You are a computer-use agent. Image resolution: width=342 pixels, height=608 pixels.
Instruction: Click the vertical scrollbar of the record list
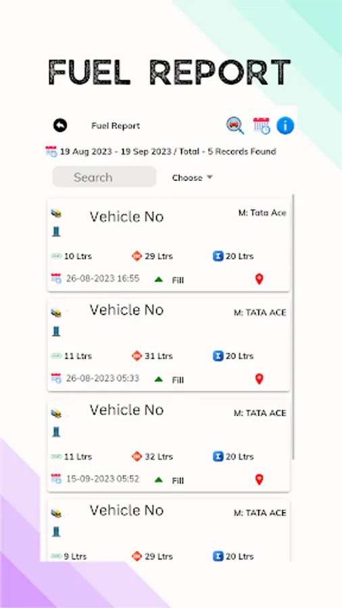click(x=293, y=326)
